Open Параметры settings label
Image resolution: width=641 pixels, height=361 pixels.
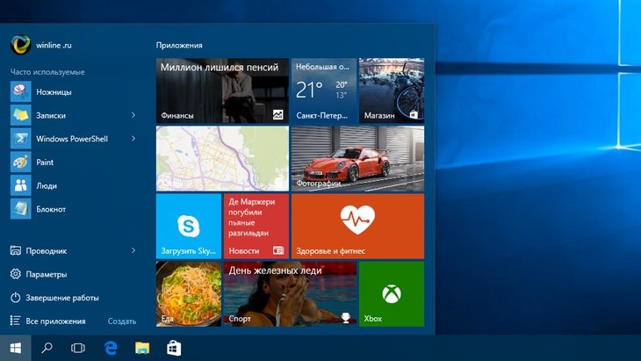(x=47, y=274)
